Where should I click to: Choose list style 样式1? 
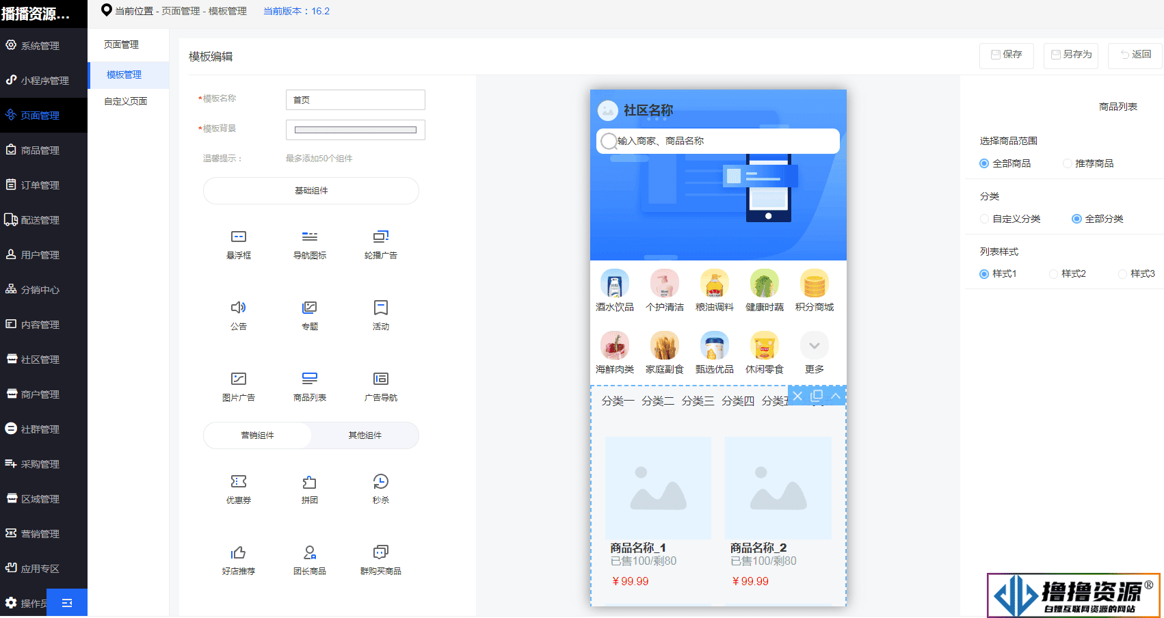tap(984, 273)
